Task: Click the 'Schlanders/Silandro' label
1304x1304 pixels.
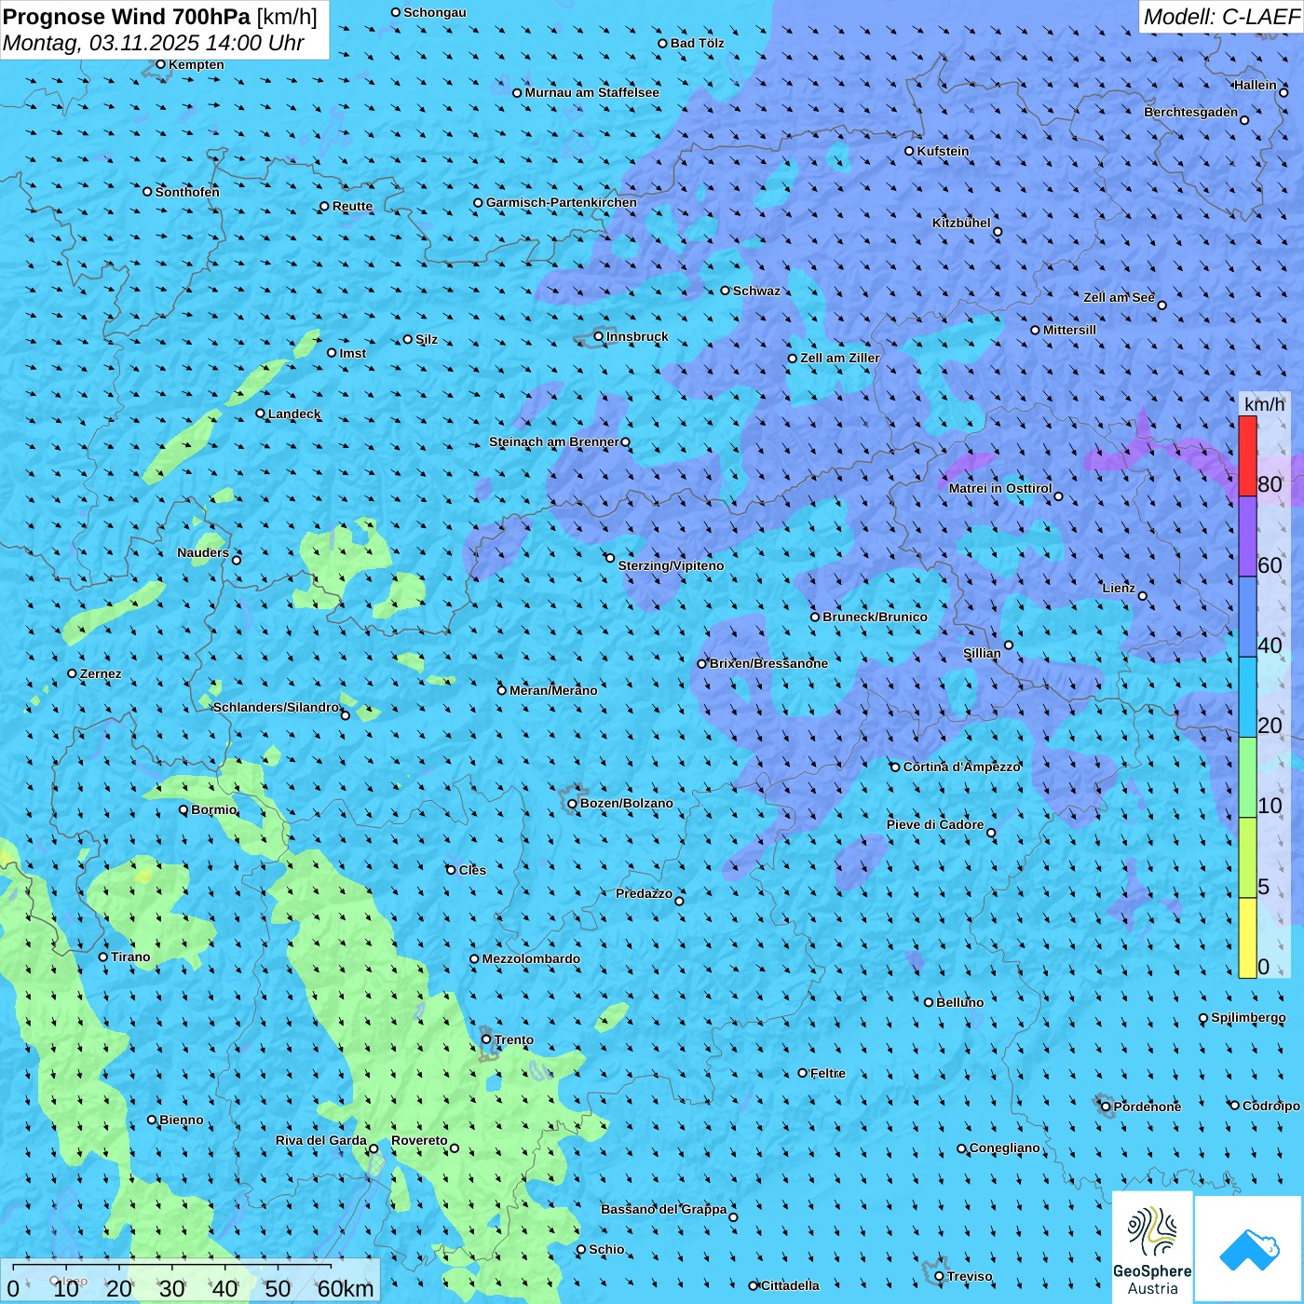Action: point(277,707)
